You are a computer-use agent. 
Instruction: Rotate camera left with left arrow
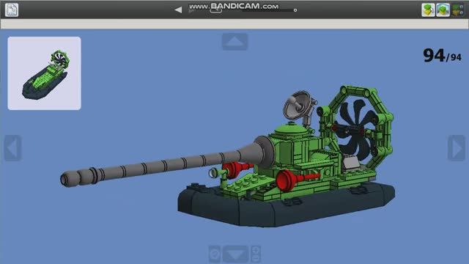pyautogui.click(x=13, y=148)
